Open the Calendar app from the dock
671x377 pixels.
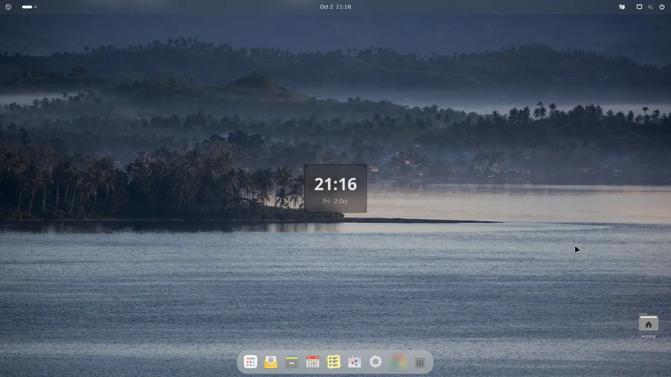[313, 362]
